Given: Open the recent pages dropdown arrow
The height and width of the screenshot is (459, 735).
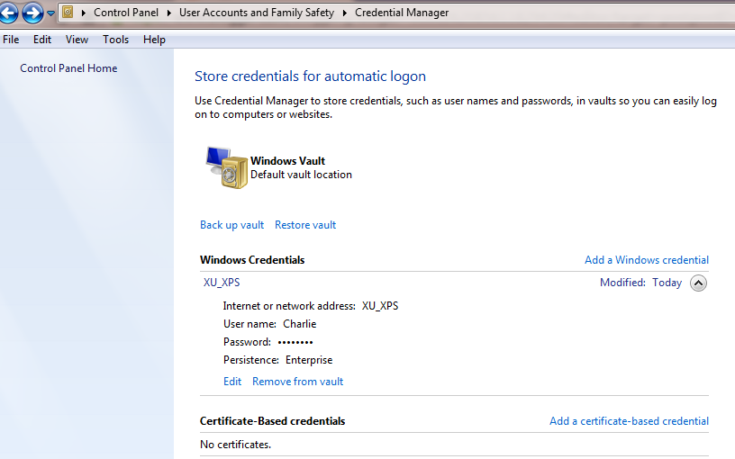Looking at the screenshot, I should 50,13.
